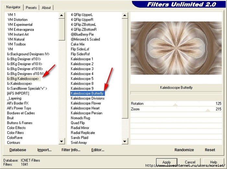Open Filter Info...

click(x=71, y=150)
